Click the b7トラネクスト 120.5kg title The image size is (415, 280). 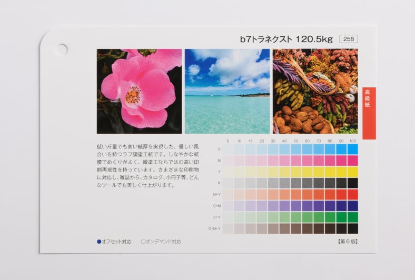(x=286, y=39)
